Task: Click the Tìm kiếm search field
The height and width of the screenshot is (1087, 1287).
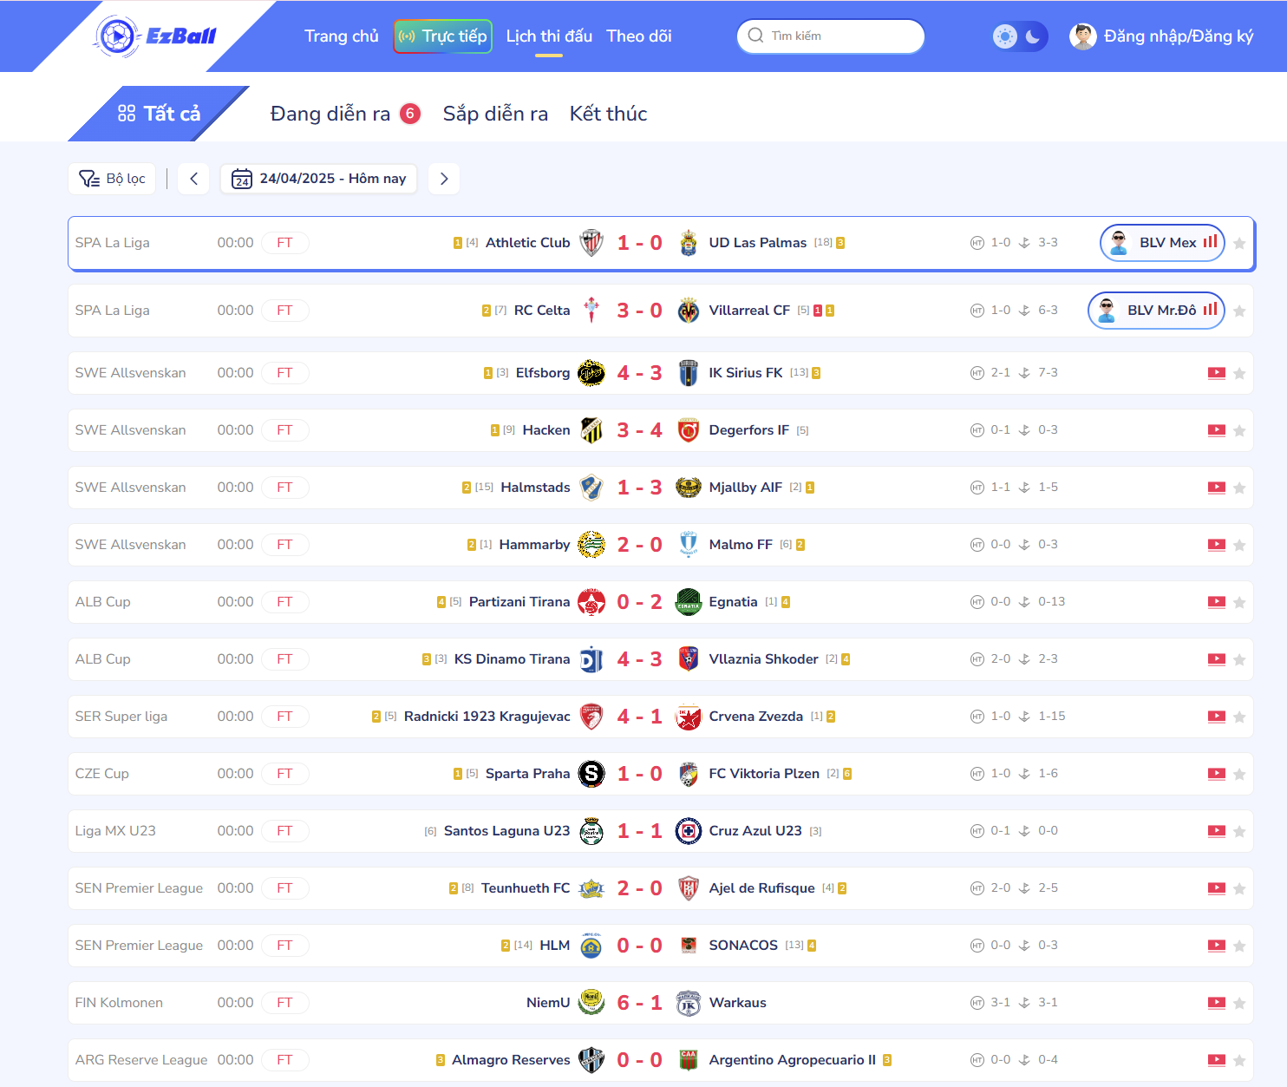Action: point(831,36)
